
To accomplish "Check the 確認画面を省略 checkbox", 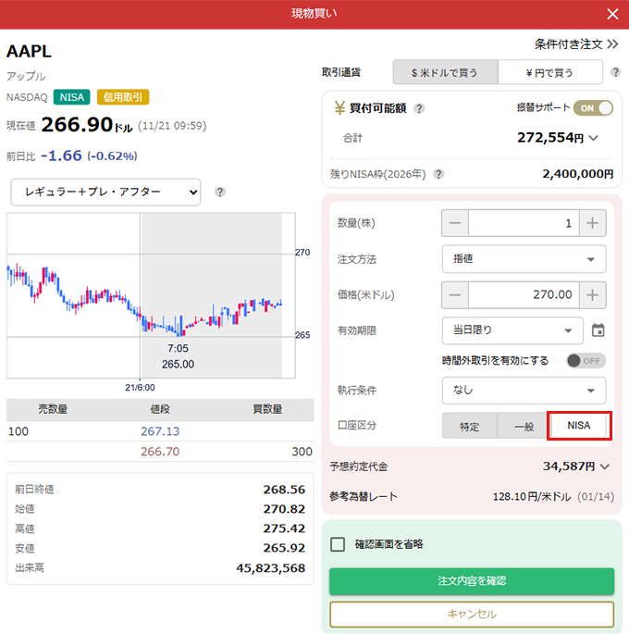I will [338, 544].
